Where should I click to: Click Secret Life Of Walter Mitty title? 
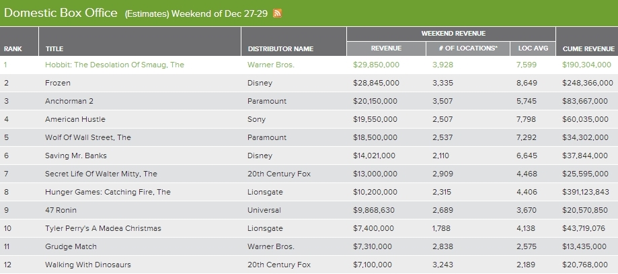click(101, 174)
